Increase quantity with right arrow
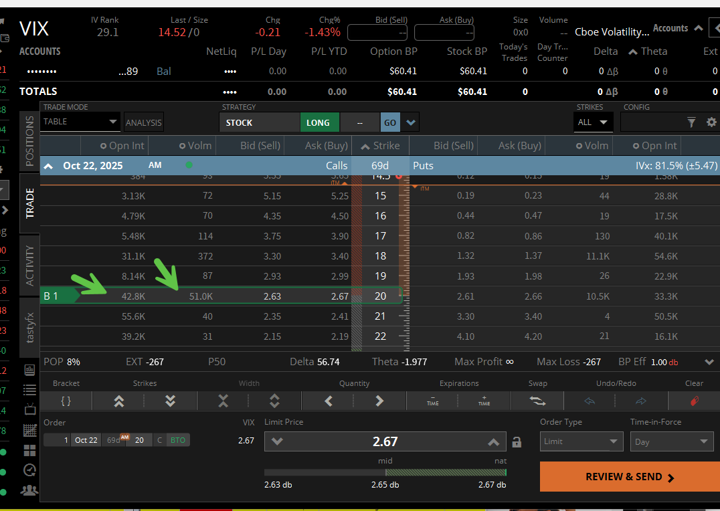The image size is (720, 511). (379, 401)
